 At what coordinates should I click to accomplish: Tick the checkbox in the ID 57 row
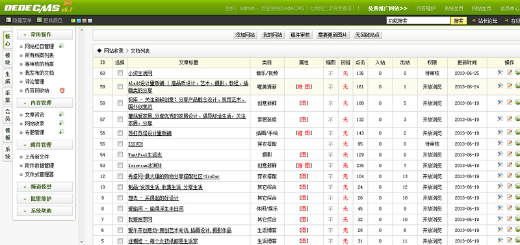[x=120, y=120]
